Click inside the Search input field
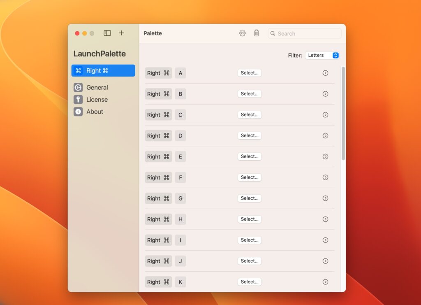This screenshot has height=305, width=421. pos(304,33)
